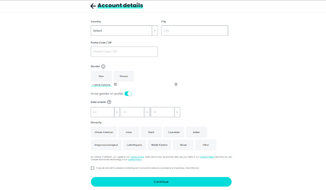The image size is (326, 190).
Task: Open third date of birth dropdown
Action: (x=165, y=112)
